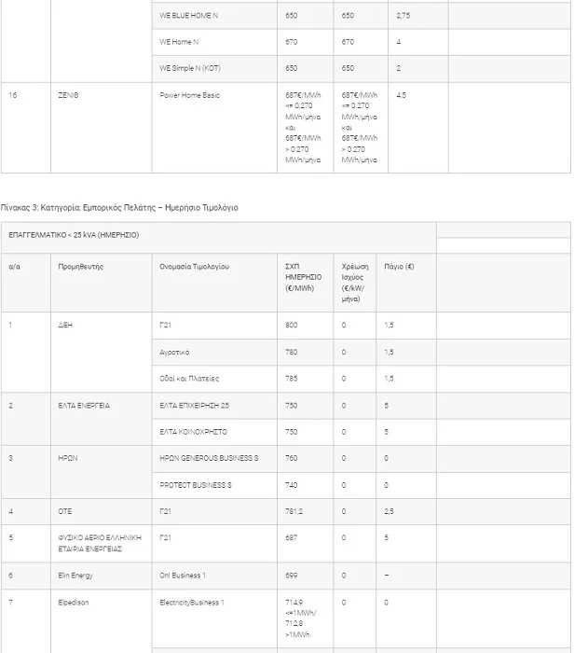Image resolution: width=574 pixels, height=653 pixels.
Task: Click the Προμηθευτής column header
Action: (80, 267)
